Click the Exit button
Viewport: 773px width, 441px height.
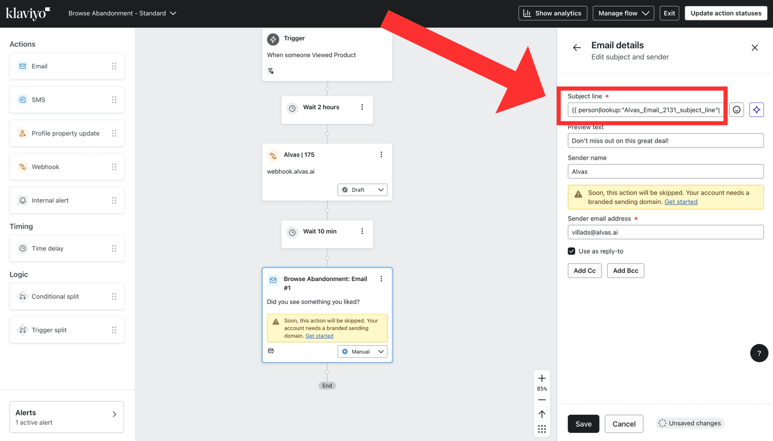pos(669,13)
